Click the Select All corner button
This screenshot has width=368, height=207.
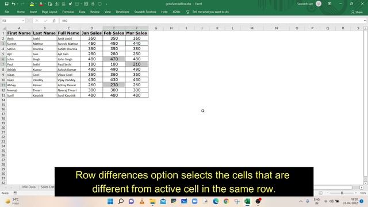point(3,28)
